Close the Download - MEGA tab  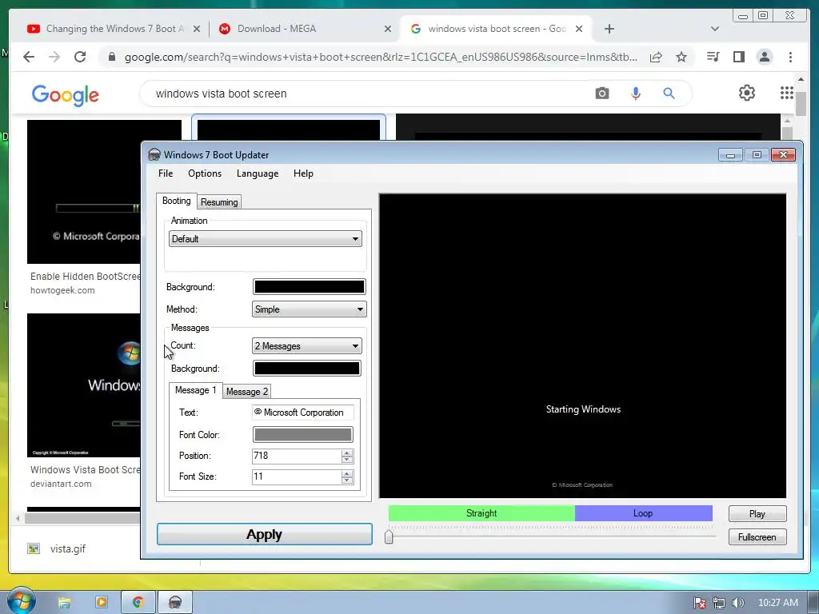click(x=388, y=30)
